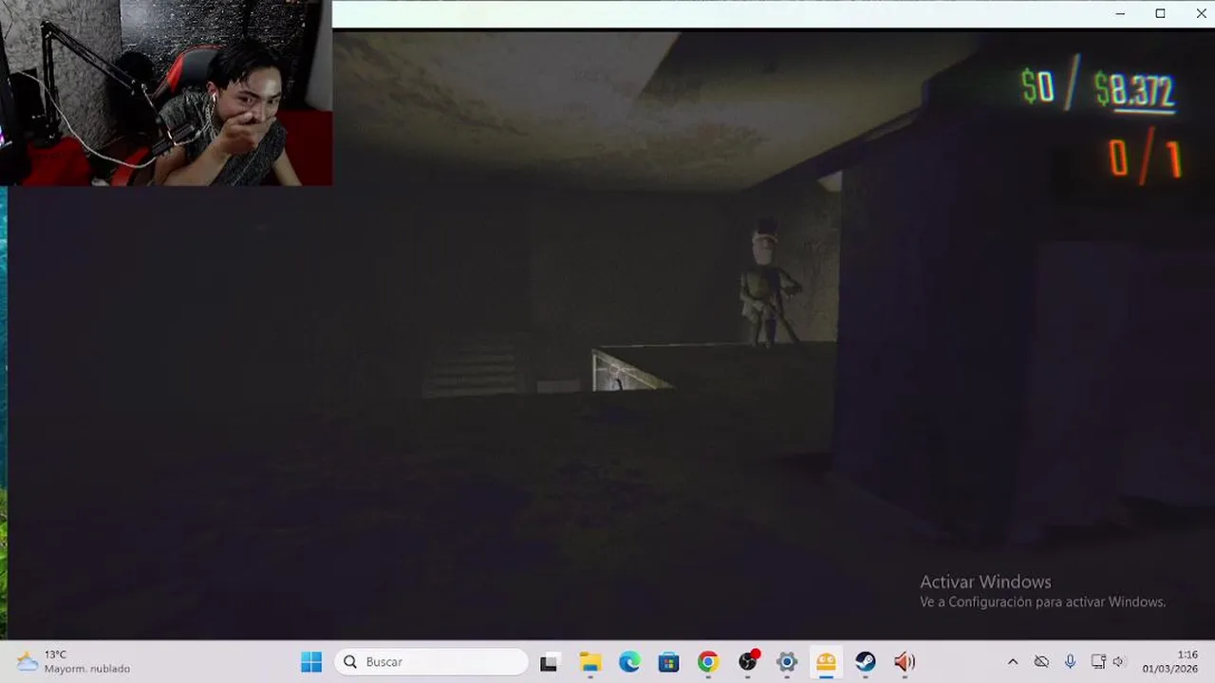
Task: Launch Microsoft Edge from the taskbar
Action: click(x=629, y=662)
